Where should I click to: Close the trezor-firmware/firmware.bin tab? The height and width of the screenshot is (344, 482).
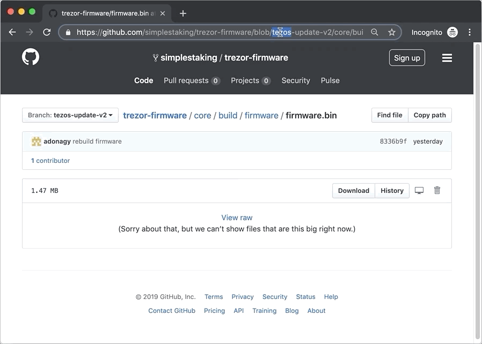(163, 13)
